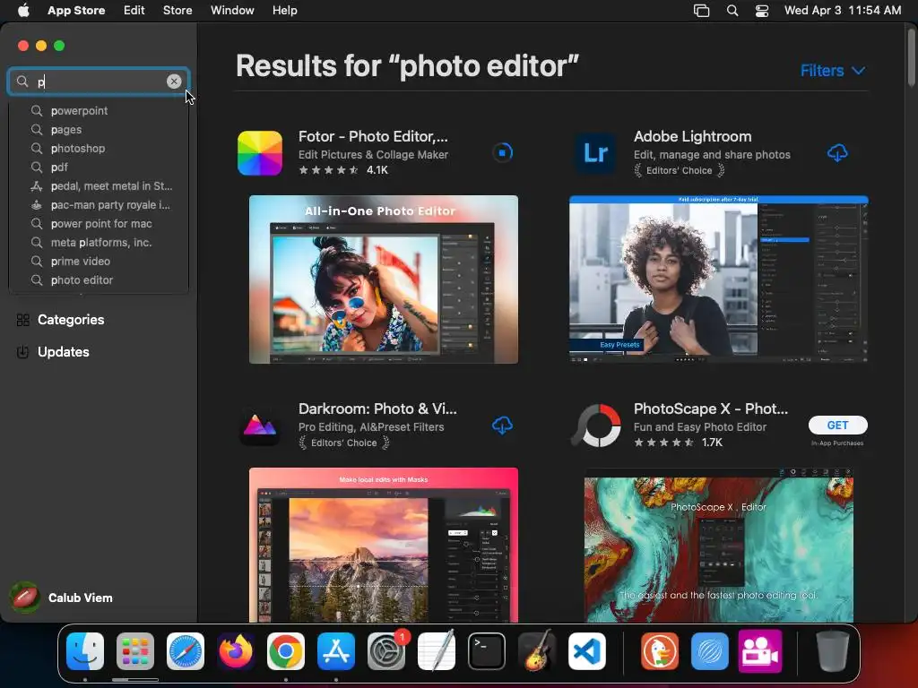Screen dimensions: 918x688
Task: Click the App Store Dock icon
Action: (x=336, y=651)
